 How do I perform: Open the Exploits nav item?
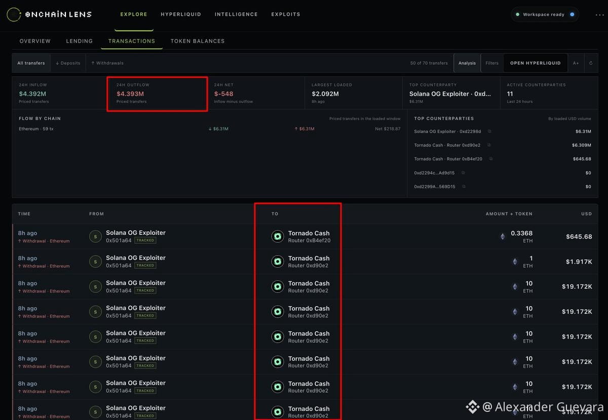(286, 14)
